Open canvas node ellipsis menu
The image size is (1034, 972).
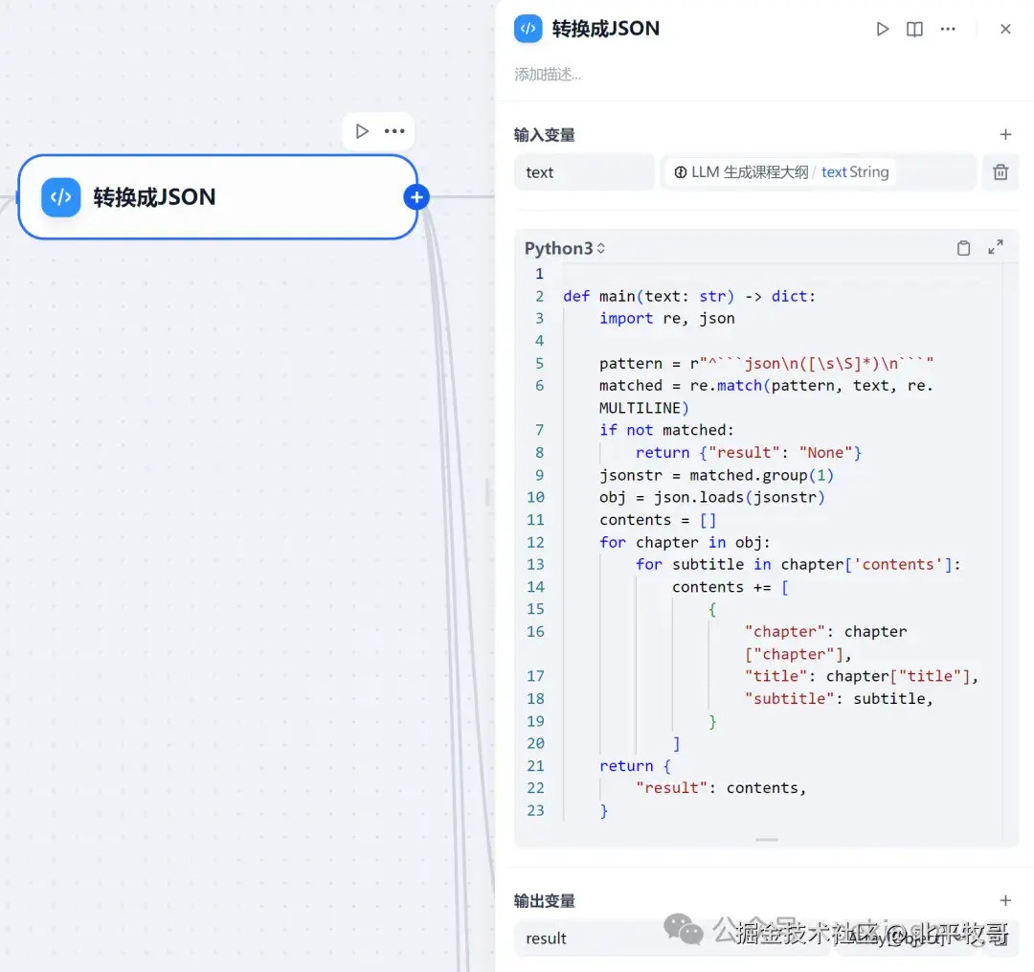pyautogui.click(x=394, y=130)
